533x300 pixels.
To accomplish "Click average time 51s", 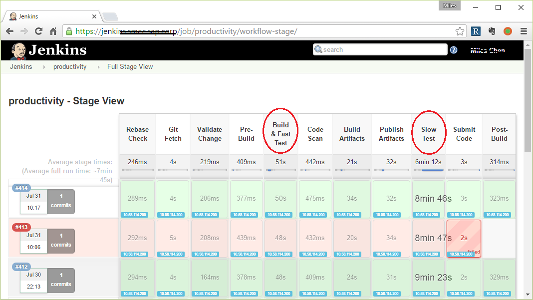I will coord(280,162).
